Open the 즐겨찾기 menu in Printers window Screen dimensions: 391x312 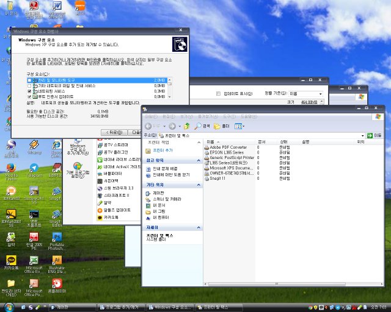208,116
